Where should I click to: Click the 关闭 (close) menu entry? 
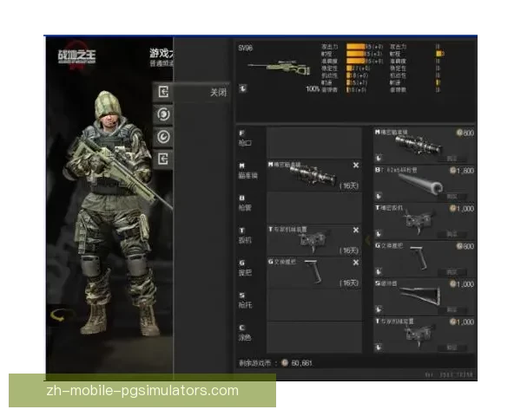(x=218, y=92)
